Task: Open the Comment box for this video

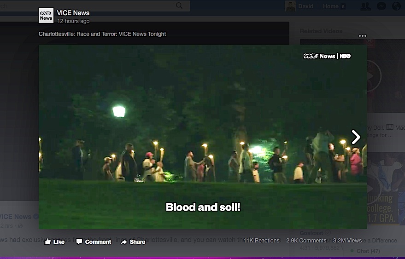Action: click(94, 242)
